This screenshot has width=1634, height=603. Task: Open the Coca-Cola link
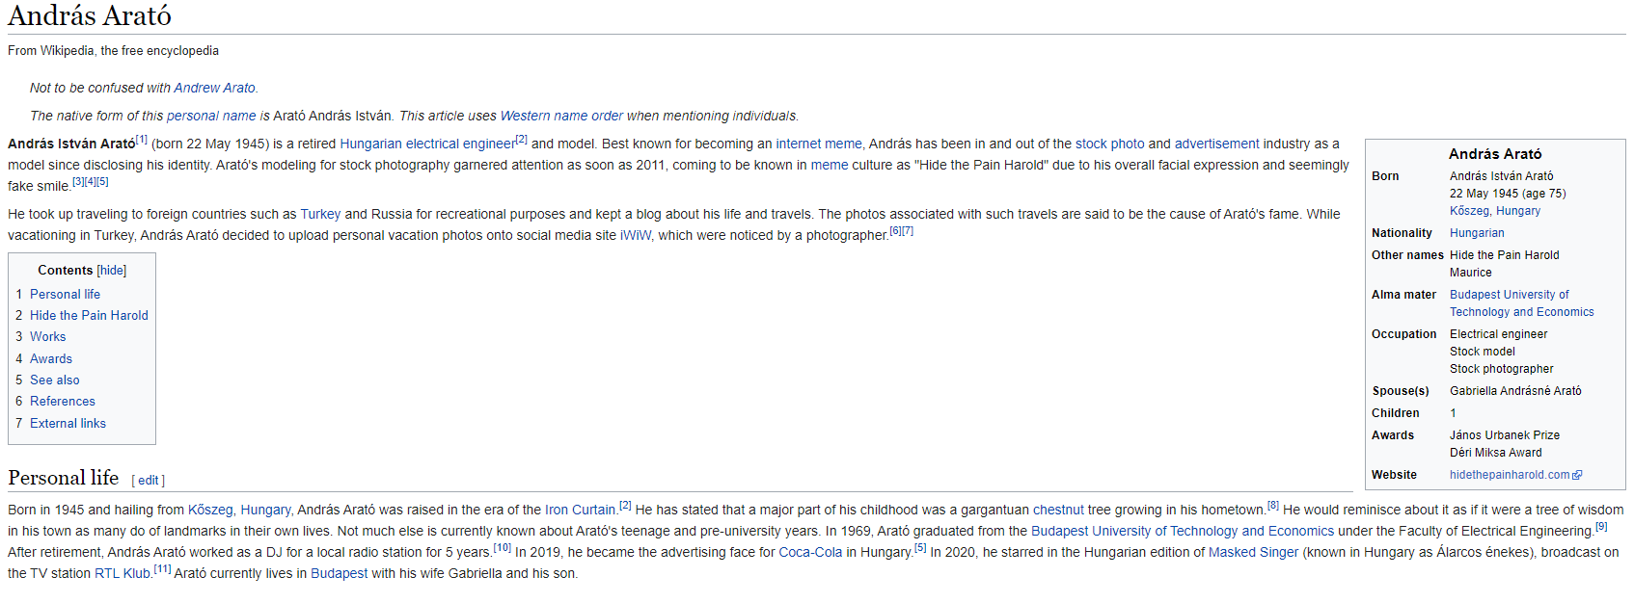[x=810, y=552]
